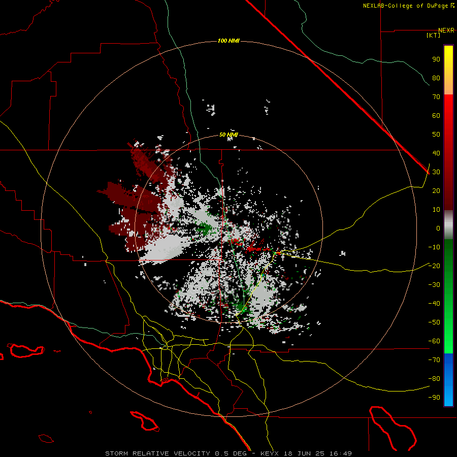Screen dimensions: 457x457
Task: Click the 60 value on velocity scale
Action: pyautogui.click(x=436, y=115)
